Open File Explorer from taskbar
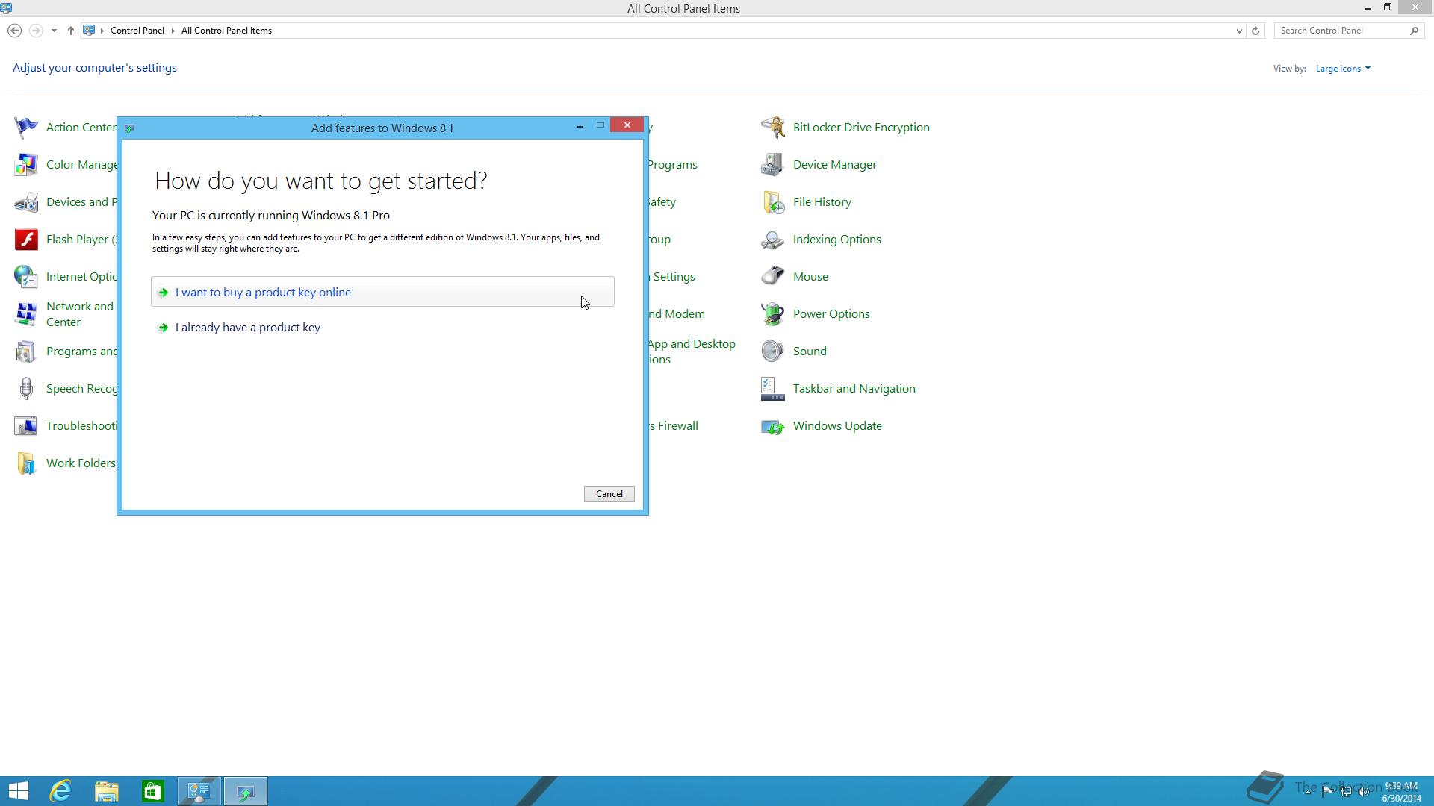The height and width of the screenshot is (806, 1434). (107, 791)
